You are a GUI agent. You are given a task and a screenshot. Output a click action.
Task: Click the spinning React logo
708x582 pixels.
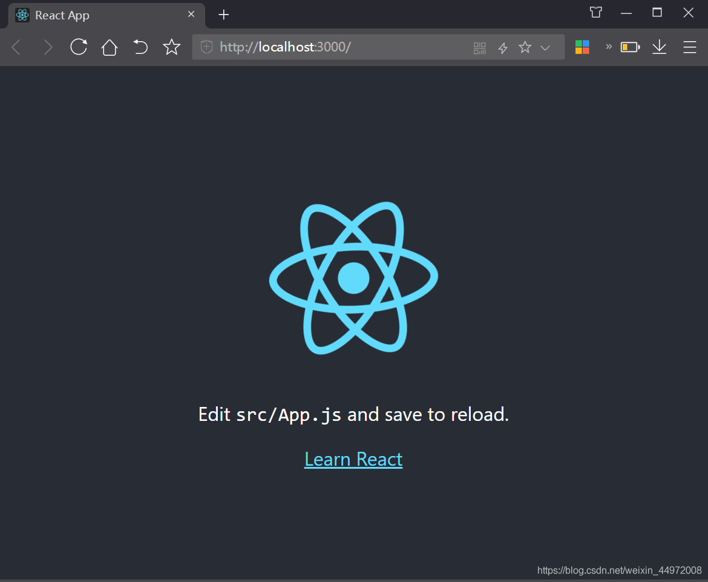click(x=353, y=278)
